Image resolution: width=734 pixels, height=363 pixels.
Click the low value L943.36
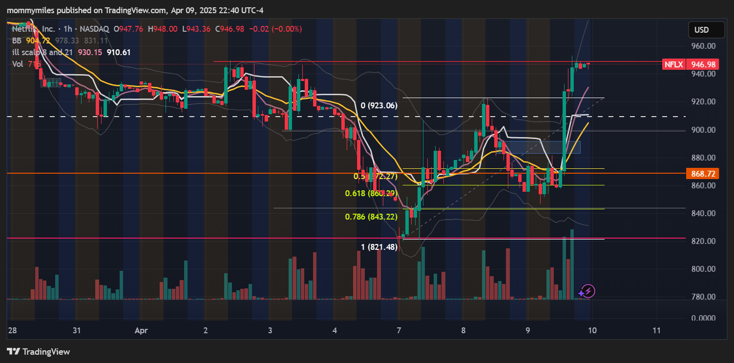[196, 29]
